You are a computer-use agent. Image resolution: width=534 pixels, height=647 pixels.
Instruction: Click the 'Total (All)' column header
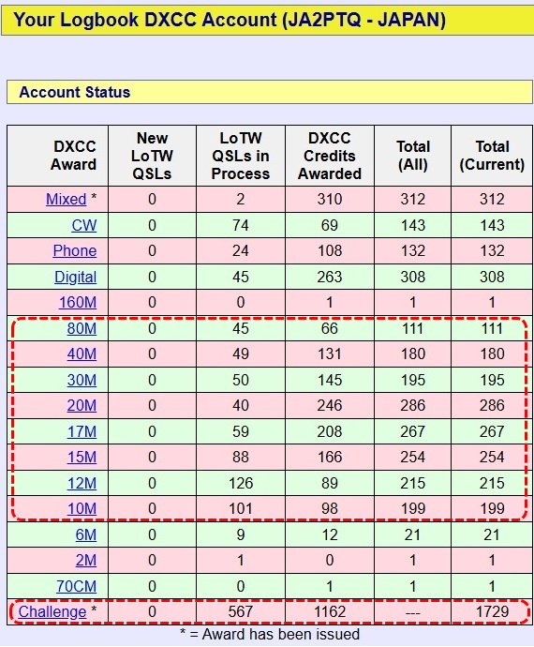413,156
